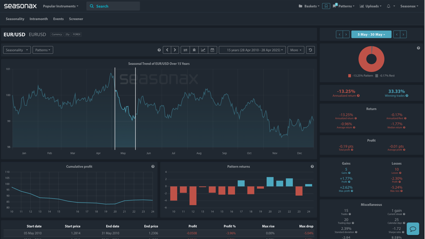
Task: Expand the Seasonax account menu
Action: [409, 6]
